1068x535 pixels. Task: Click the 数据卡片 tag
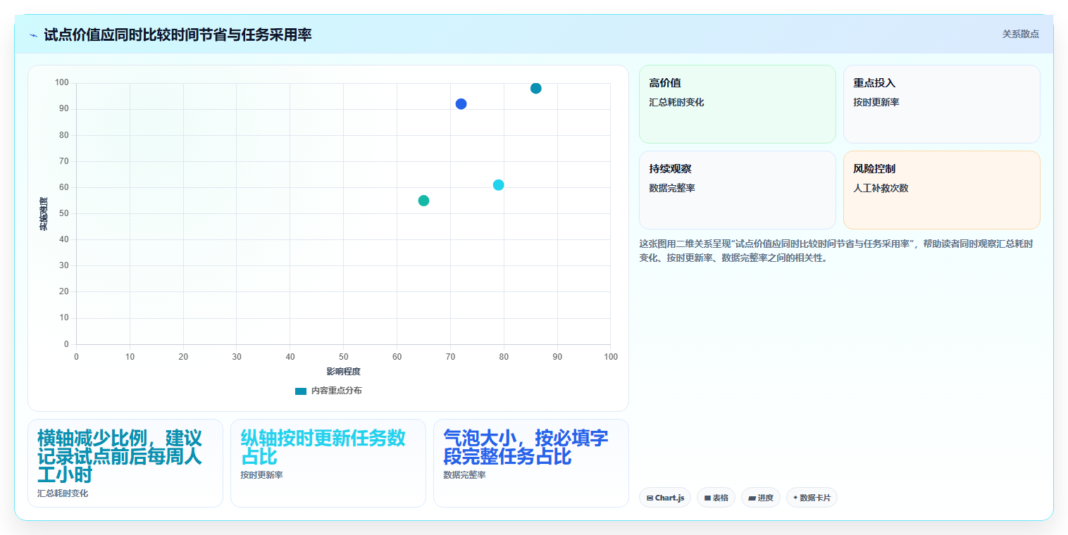click(x=812, y=498)
